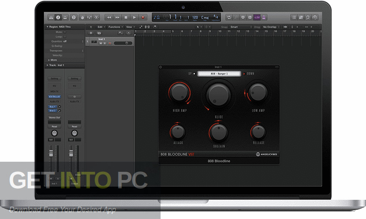Open the Loop Browser icon
The height and width of the screenshot is (219, 366).
(x=308, y=17)
